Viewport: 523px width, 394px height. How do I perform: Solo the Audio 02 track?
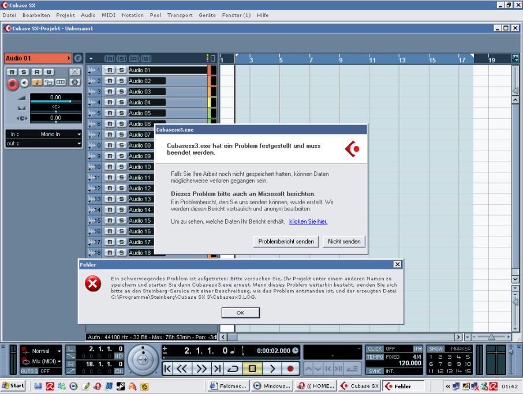click(122, 81)
